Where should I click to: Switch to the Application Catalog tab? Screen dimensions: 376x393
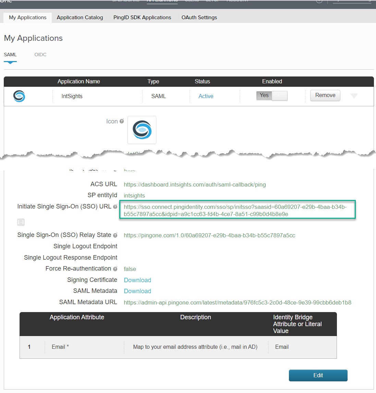click(80, 17)
